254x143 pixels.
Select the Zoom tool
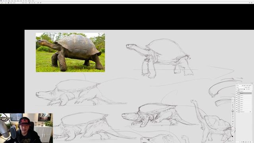(233, 131)
